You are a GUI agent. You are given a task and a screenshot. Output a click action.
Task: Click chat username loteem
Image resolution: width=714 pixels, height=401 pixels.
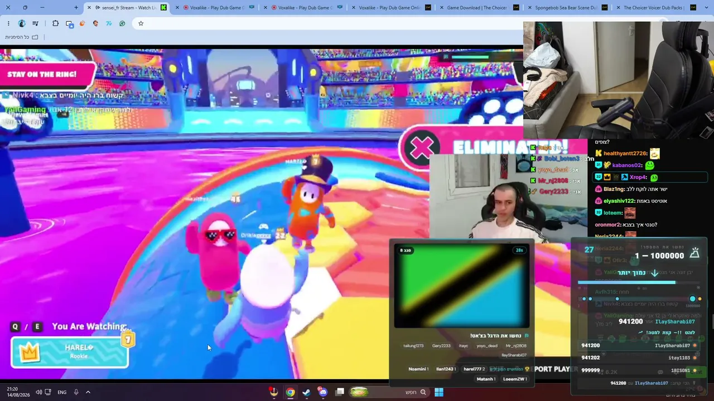611,213
